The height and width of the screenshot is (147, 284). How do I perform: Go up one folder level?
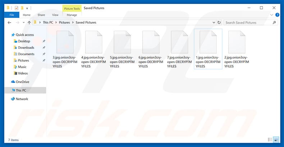coord(29,23)
